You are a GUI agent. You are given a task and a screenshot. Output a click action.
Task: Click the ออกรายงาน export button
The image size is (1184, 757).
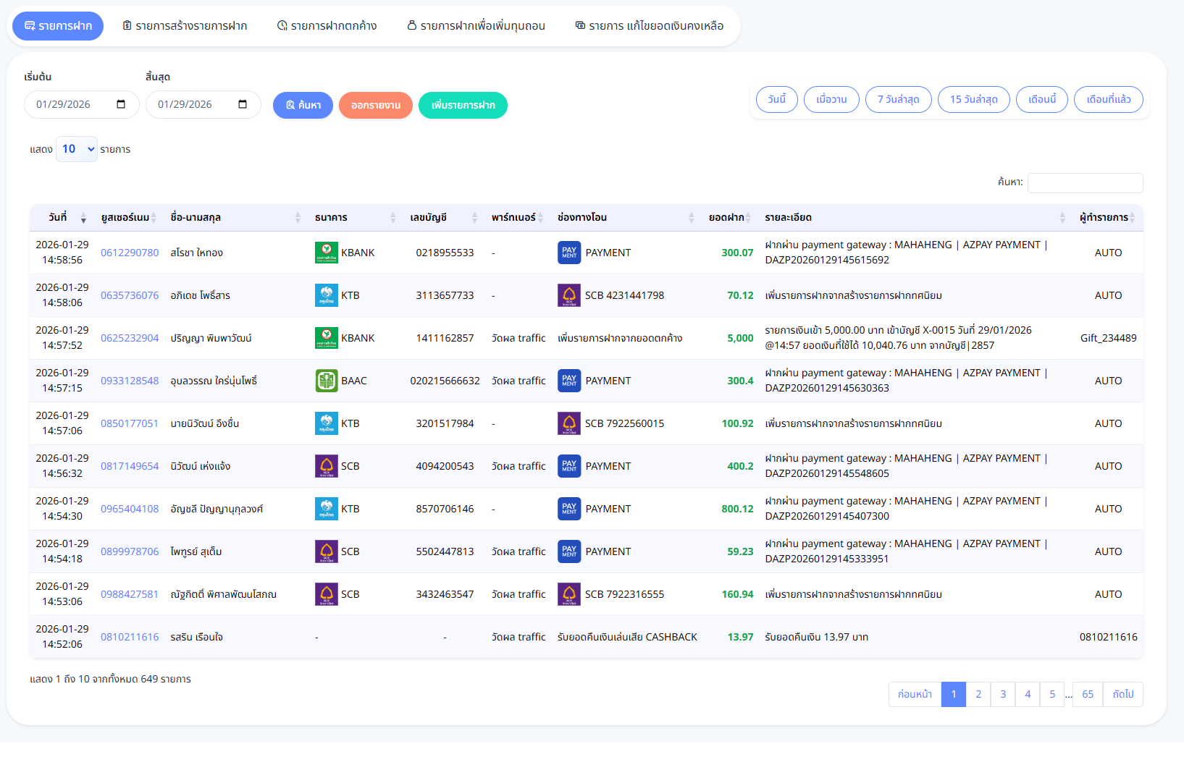click(375, 105)
